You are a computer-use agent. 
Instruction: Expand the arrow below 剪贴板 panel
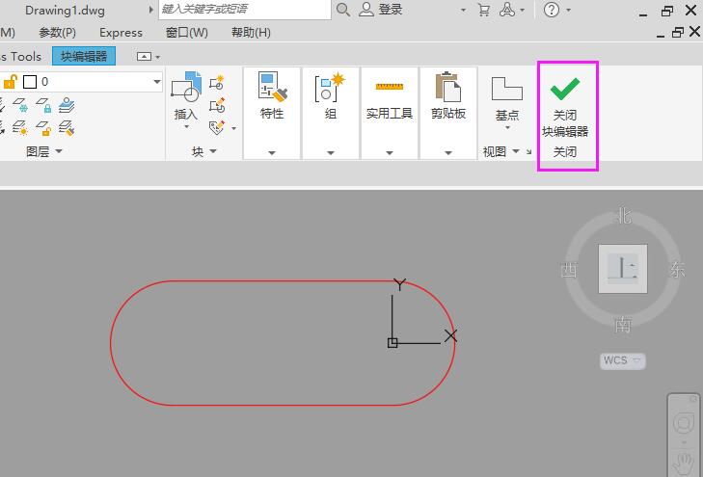click(447, 152)
